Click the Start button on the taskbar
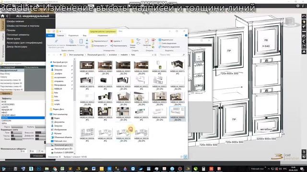 coord(3,169)
